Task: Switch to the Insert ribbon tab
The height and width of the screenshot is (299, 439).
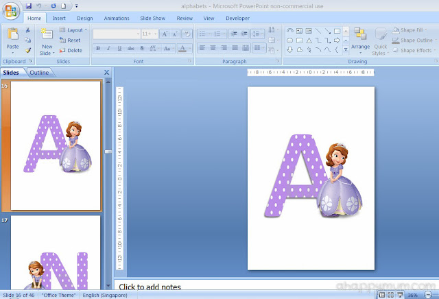Action: coord(59,19)
